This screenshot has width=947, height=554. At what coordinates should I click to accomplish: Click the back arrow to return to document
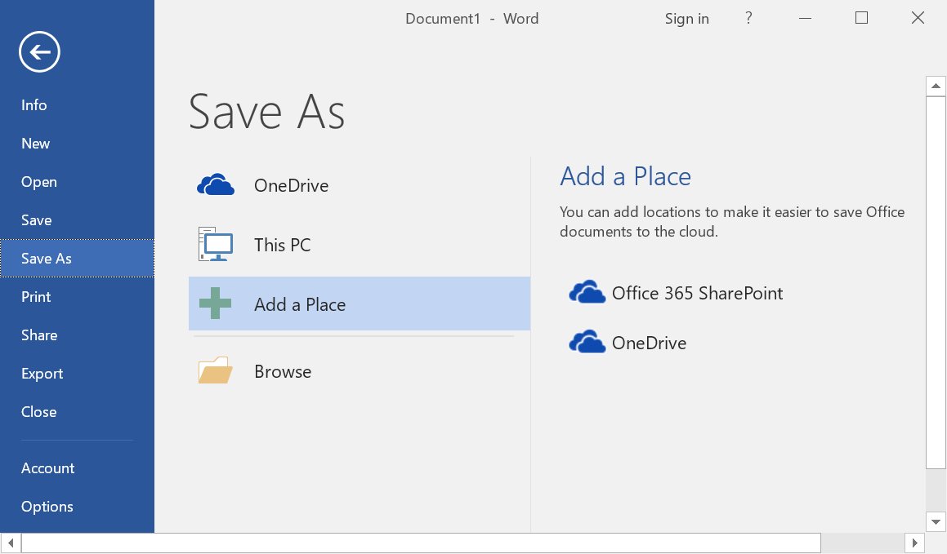pos(39,52)
